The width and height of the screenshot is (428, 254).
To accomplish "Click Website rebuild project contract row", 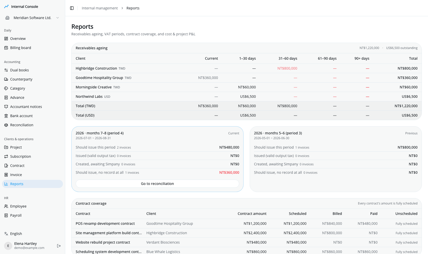I will pyautogui.click(x=247, y=242).
